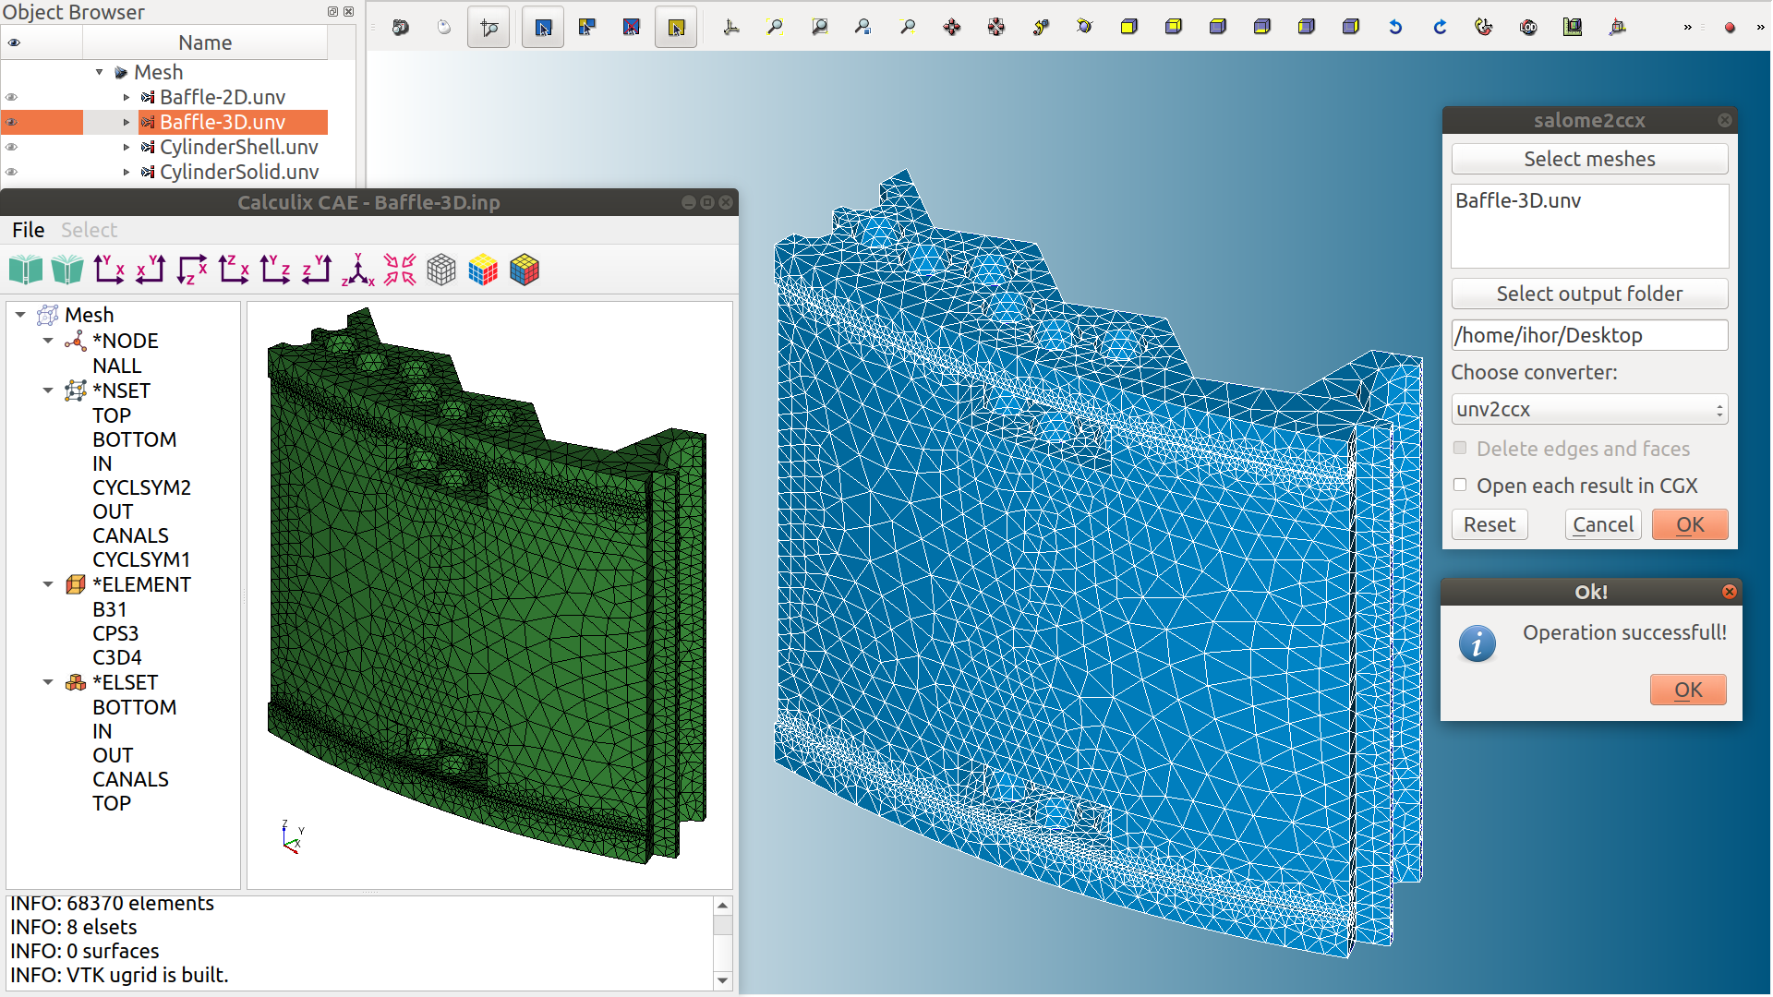Click the fit view inward-arrows icon
Image resolution: width=1773 pixels, height=997 pixels.
[x=400, y=270]
